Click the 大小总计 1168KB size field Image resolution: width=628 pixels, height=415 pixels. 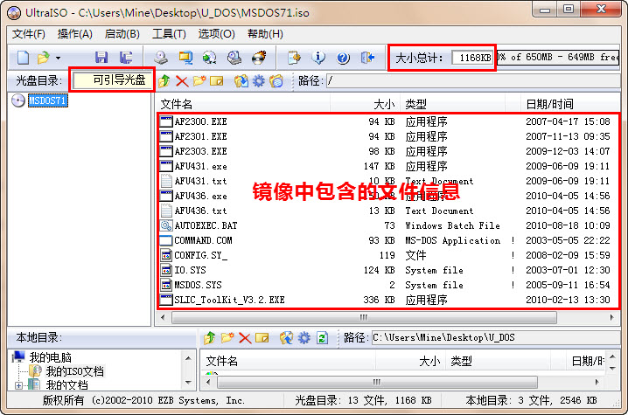tap(471, 58)
